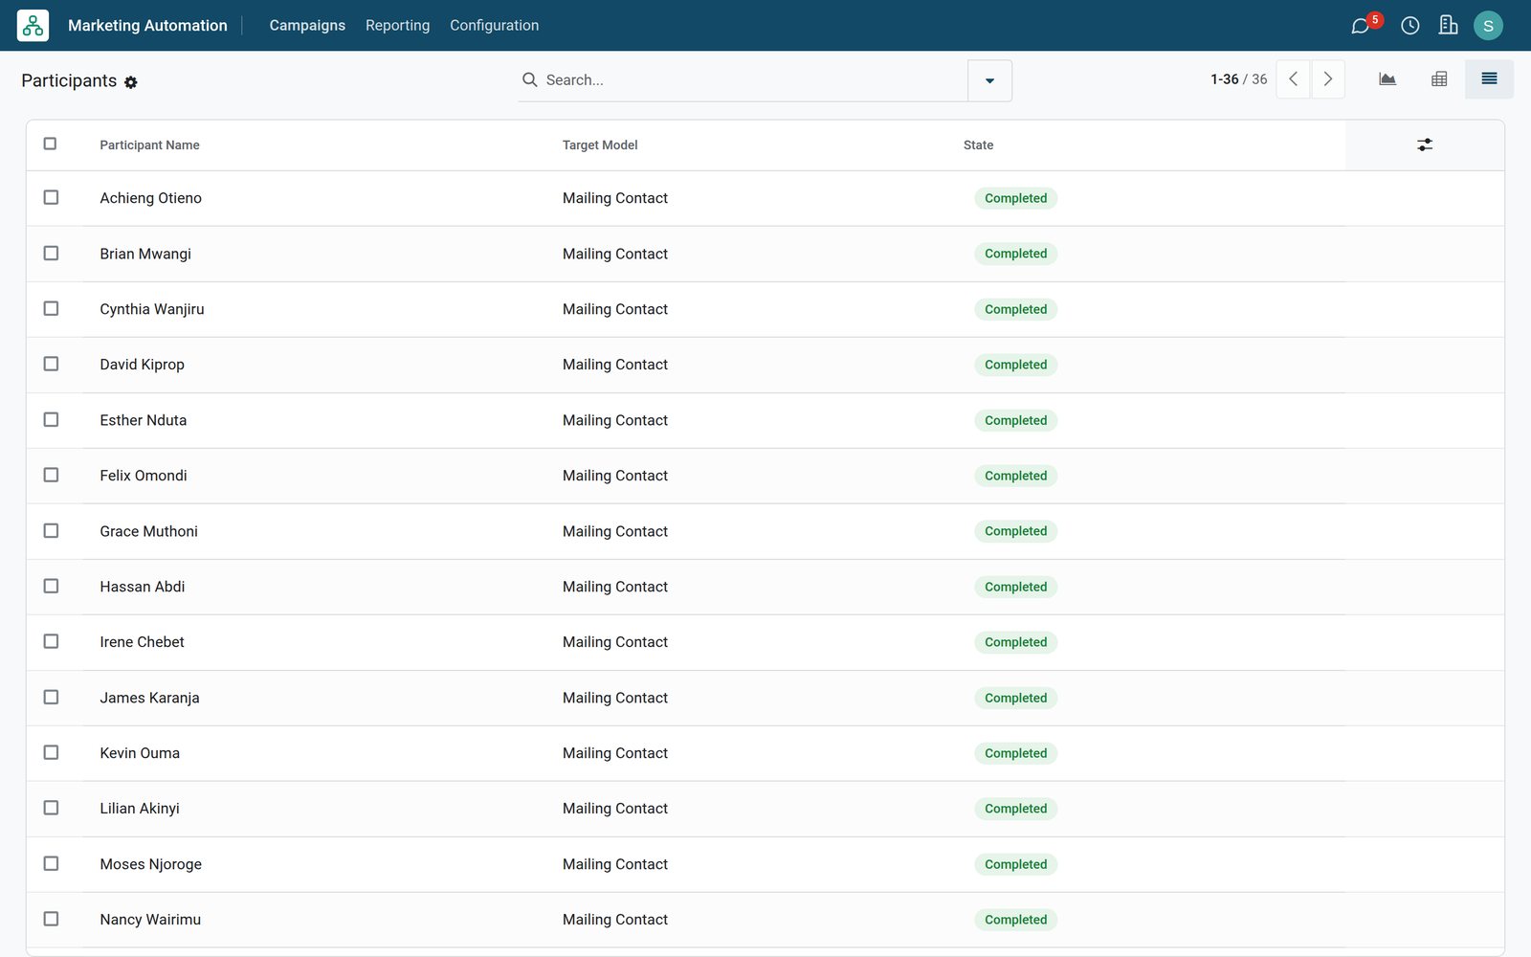Go to the previous page of records
1531x957 pixels.
[1293, 79]
